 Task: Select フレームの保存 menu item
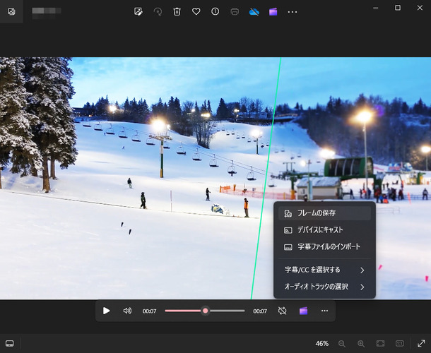[324, 213]
